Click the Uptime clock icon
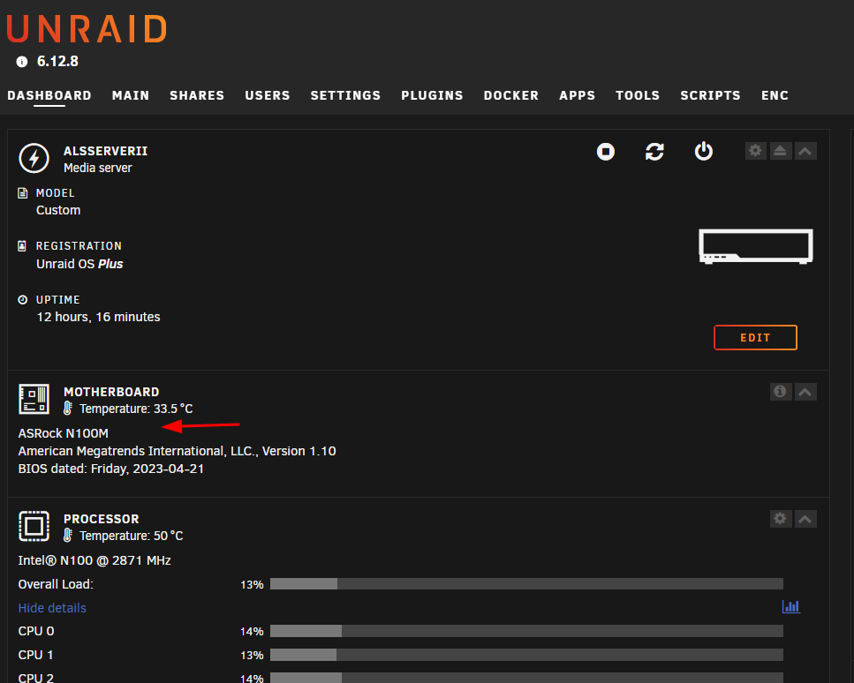The width and height of the screenshot is (854, 683). (22, 299)
